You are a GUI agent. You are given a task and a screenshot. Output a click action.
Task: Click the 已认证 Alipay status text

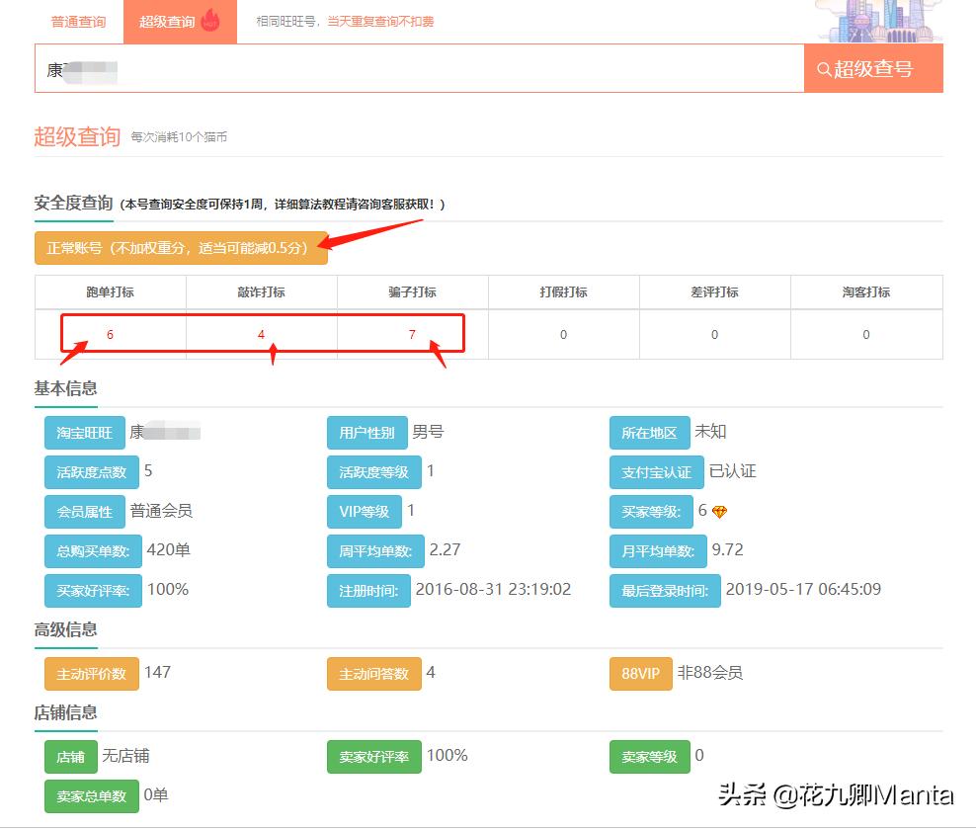[733, 471]
